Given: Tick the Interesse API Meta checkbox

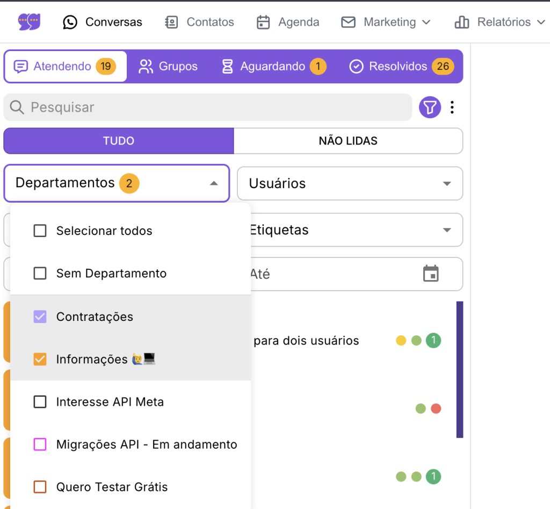Looking at the screenshot, I should (x=40, y=402).
